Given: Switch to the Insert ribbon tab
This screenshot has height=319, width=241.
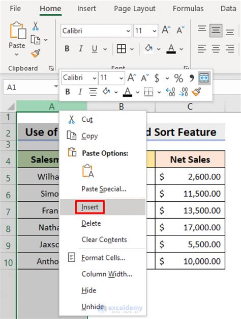Looking at the screenshot, I should click(87, 9).
